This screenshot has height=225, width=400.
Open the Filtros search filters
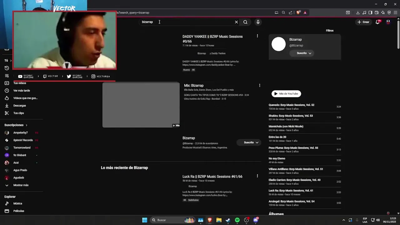point(330,31)
